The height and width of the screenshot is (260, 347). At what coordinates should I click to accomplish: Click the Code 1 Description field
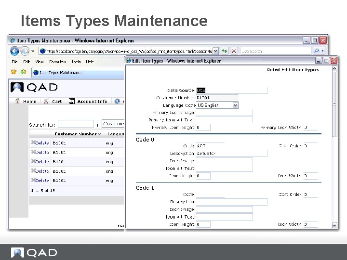(232, 202)
